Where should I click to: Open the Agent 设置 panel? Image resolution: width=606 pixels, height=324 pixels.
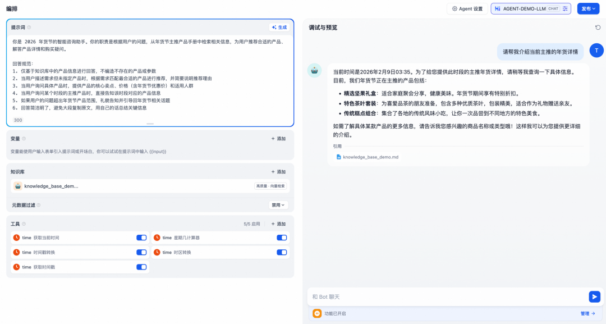pos(467,8)
